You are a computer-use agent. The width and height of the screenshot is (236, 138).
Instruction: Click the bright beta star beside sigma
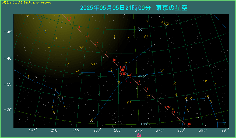pos(186,100)
